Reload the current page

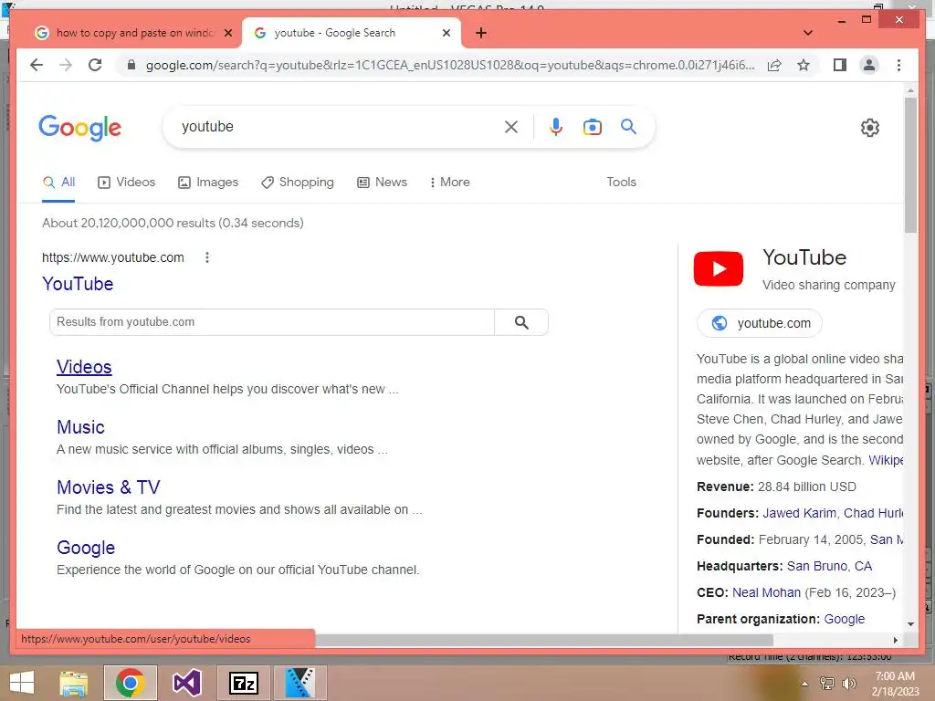(95, 65)
